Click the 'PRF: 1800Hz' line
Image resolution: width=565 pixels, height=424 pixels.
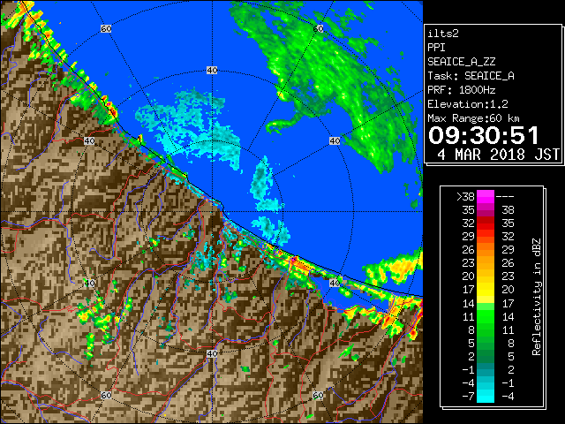(x=462, y=90)
